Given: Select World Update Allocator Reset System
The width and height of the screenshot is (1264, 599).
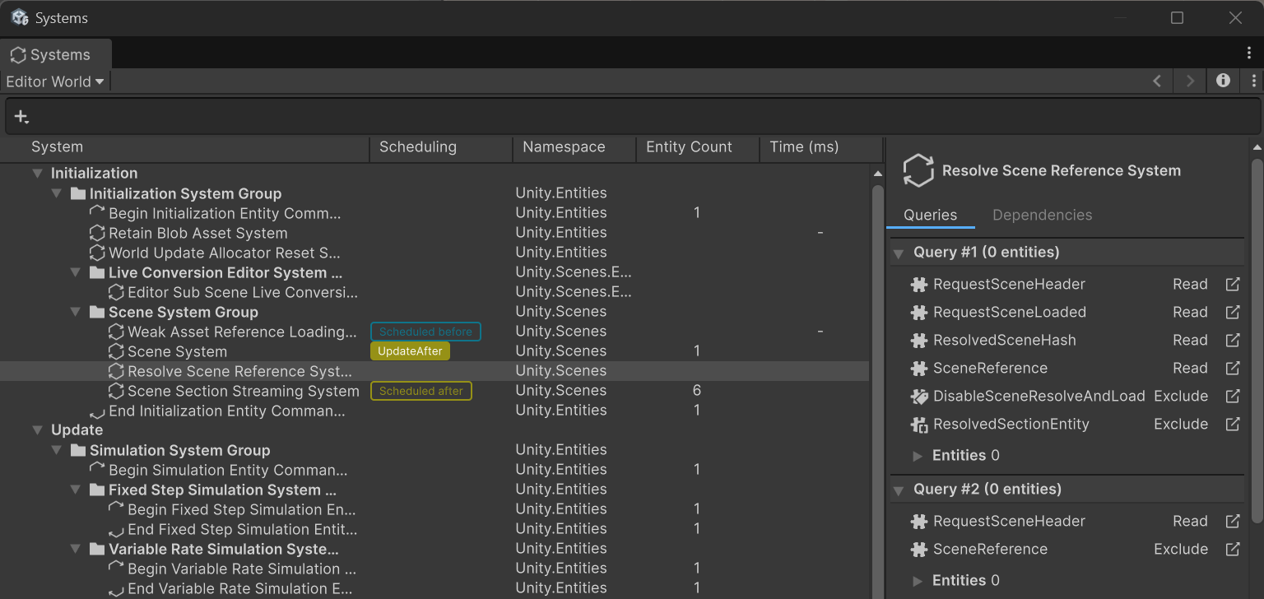Looking at the screenshot, I should 434,253.
